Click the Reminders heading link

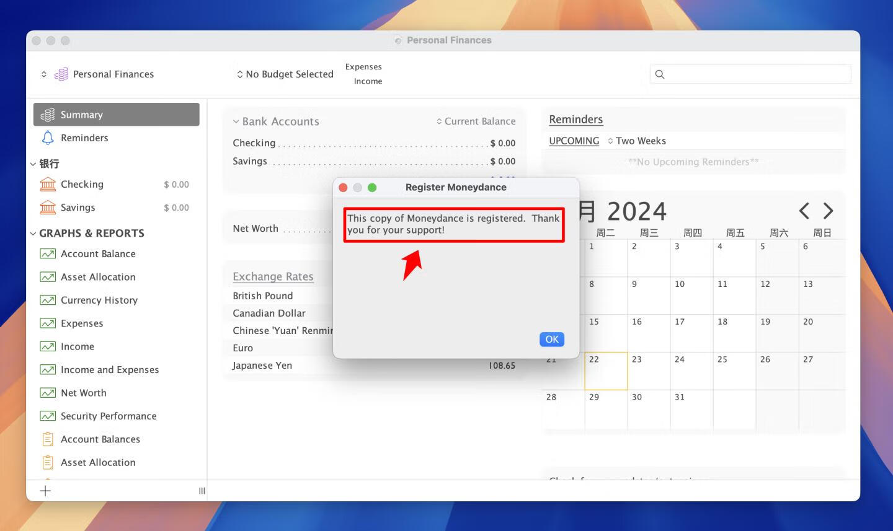[575, 119]
